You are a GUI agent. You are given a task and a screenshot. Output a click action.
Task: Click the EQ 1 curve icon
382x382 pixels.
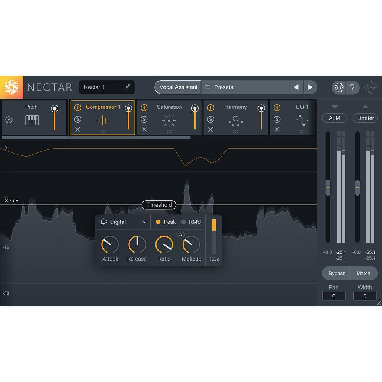coord(302,120)
